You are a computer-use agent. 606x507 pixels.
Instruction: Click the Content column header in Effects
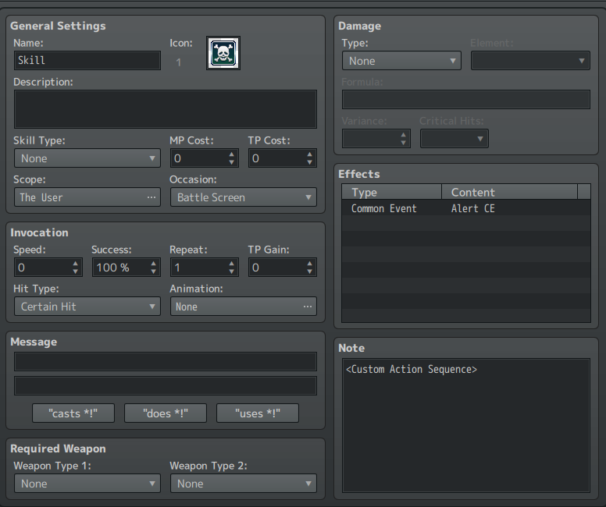(509, 192)
